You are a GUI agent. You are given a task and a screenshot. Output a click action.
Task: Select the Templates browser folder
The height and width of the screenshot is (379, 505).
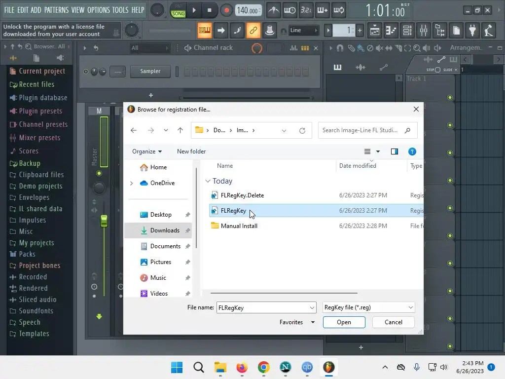[29, 334]
